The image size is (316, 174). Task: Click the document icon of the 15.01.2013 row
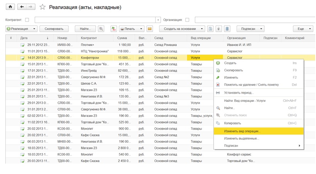[x=22, y=64]
